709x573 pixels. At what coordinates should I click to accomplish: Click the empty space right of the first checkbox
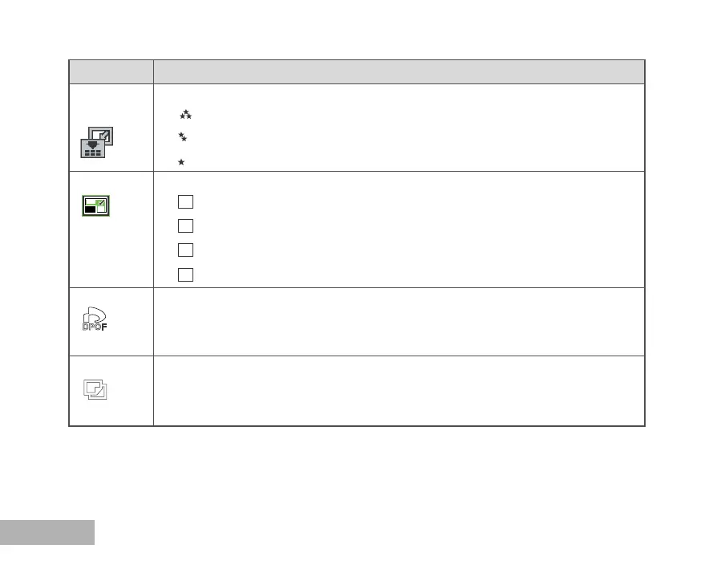(x=401, y=201)
